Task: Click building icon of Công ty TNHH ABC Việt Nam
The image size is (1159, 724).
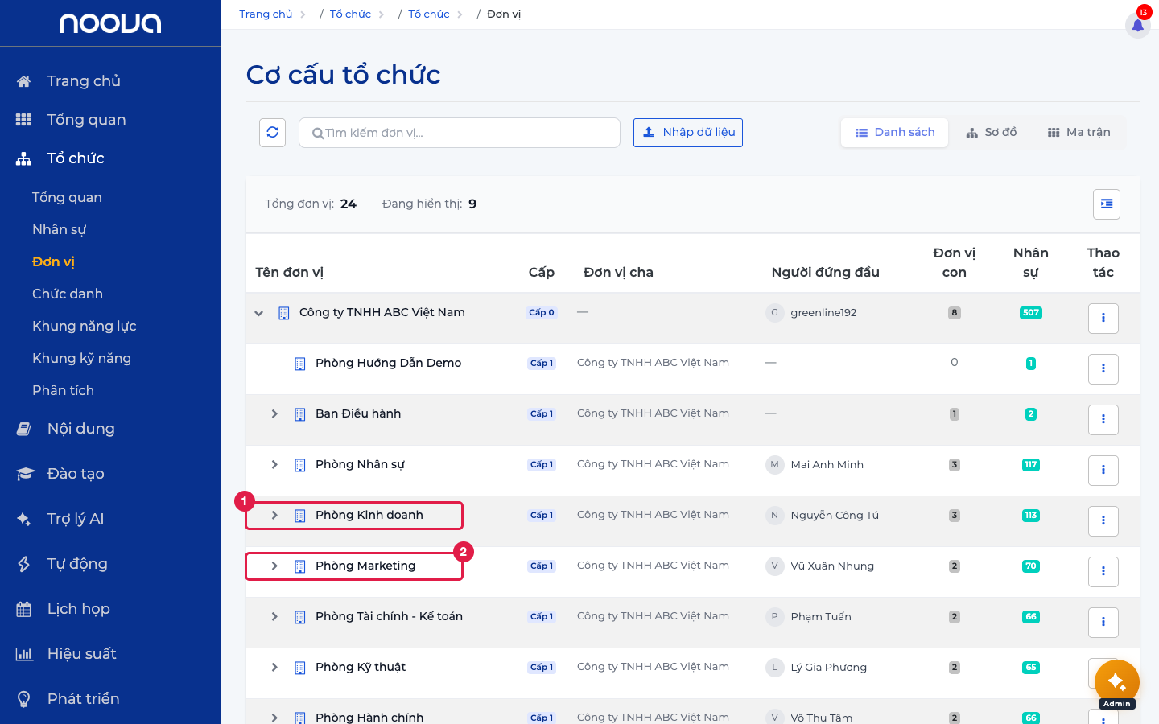Action: pos(284,313)
